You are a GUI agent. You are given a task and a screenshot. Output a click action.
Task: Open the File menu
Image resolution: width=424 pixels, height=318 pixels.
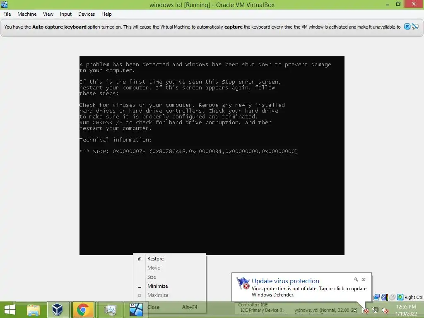pos(7,14)
